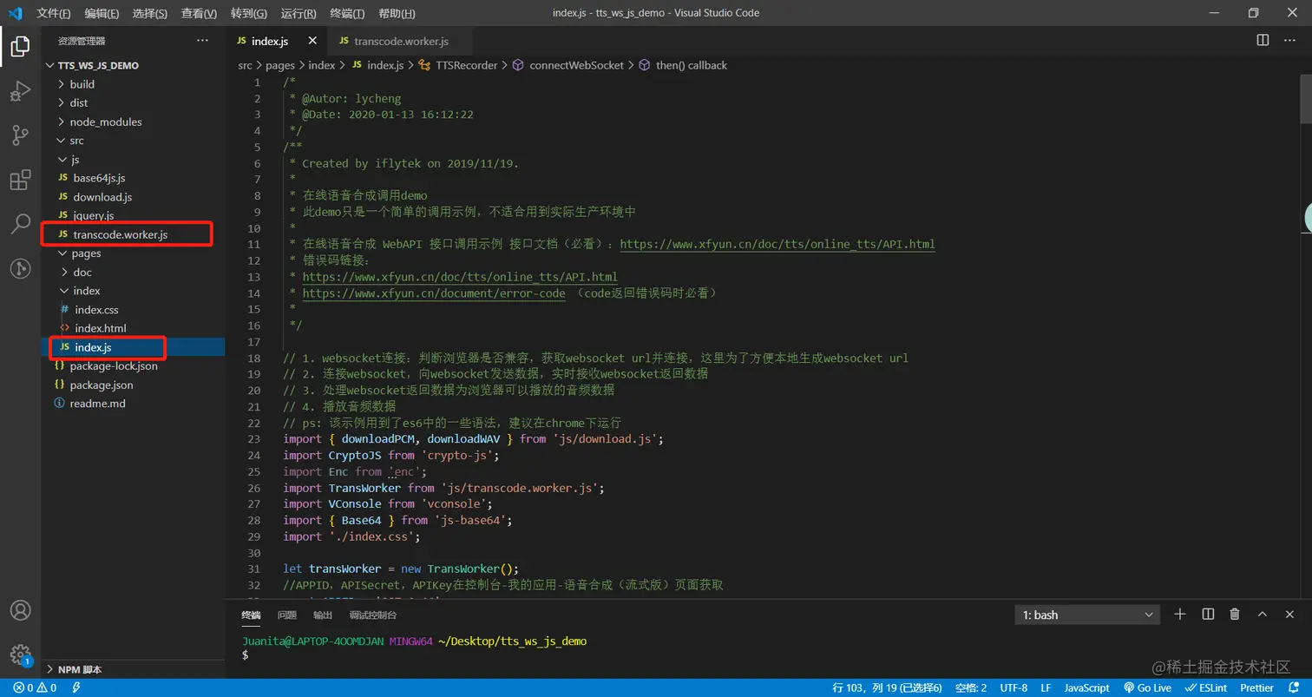Switch to the 输出 panel tab
This screenshot has width=1312, height=697.
[323, 615]
